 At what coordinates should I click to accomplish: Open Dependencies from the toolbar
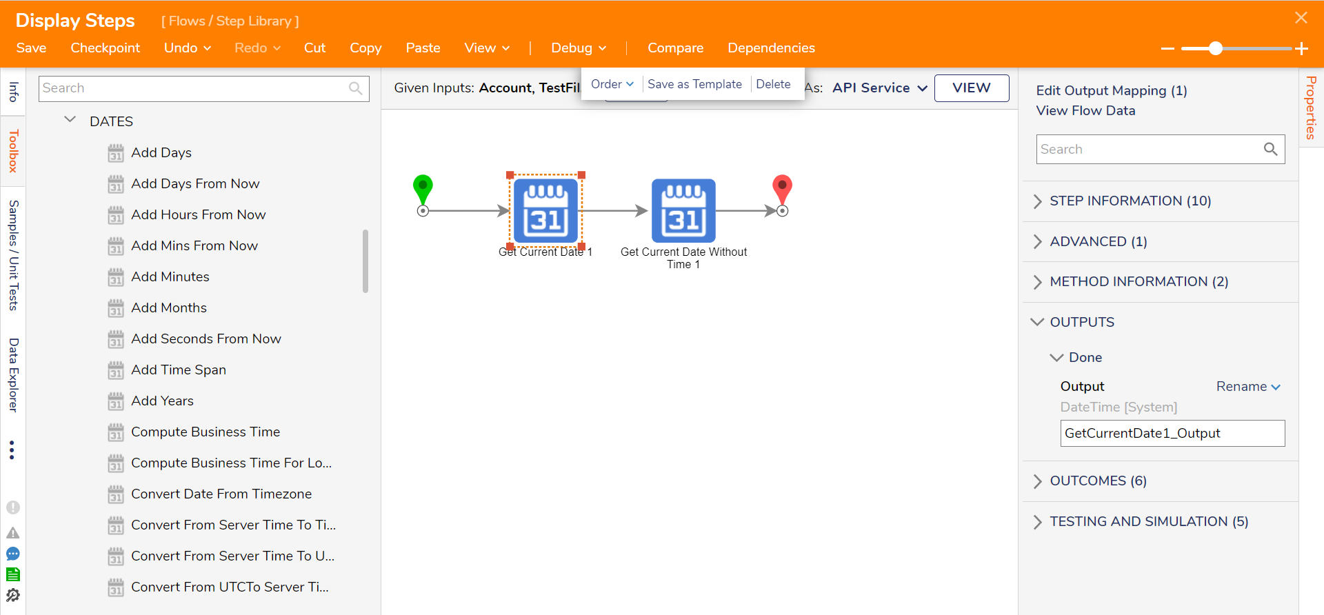[x=771, y=48]
